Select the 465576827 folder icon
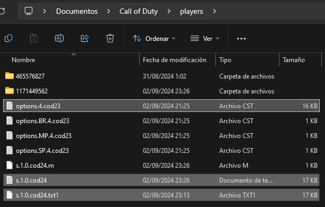The width and height of the screenshot is (325, 207). pos(10,76)
